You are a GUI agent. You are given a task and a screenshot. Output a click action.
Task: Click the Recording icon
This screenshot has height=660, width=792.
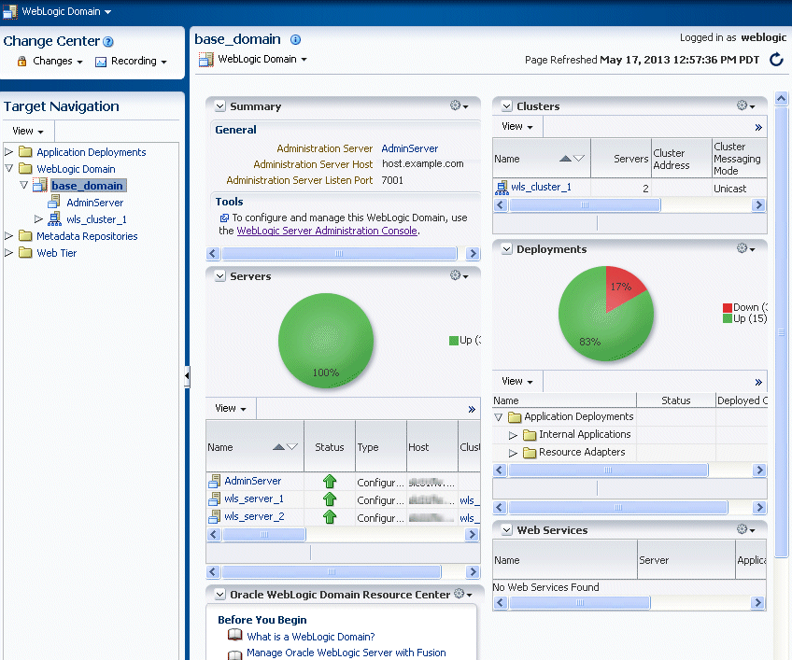(101, 62)
